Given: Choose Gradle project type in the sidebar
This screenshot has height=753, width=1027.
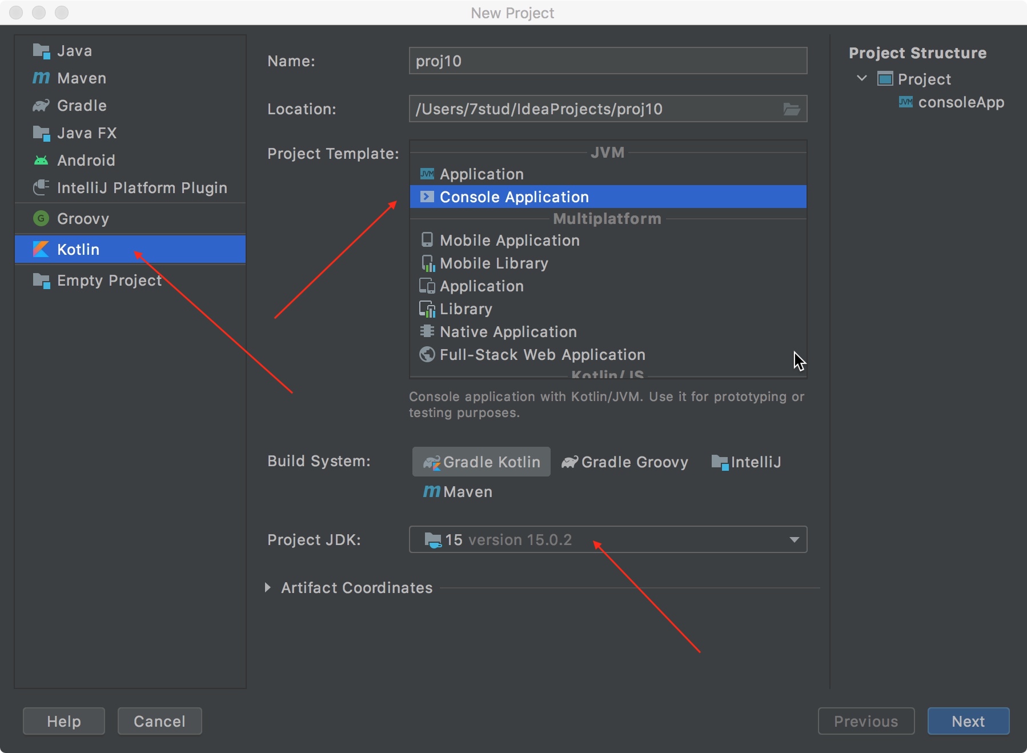Looking at the screenshot, I should coord(81,106).
